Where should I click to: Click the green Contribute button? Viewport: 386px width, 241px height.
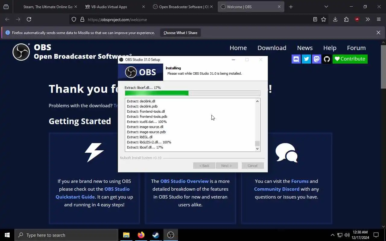tap(350, 59)
